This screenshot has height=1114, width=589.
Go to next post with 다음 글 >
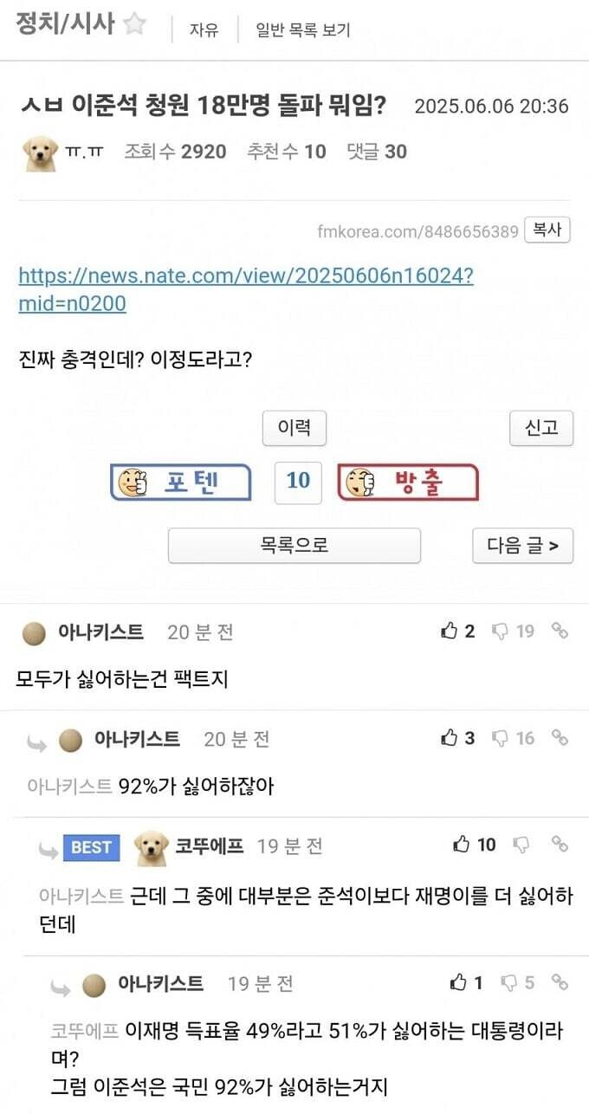523,546
